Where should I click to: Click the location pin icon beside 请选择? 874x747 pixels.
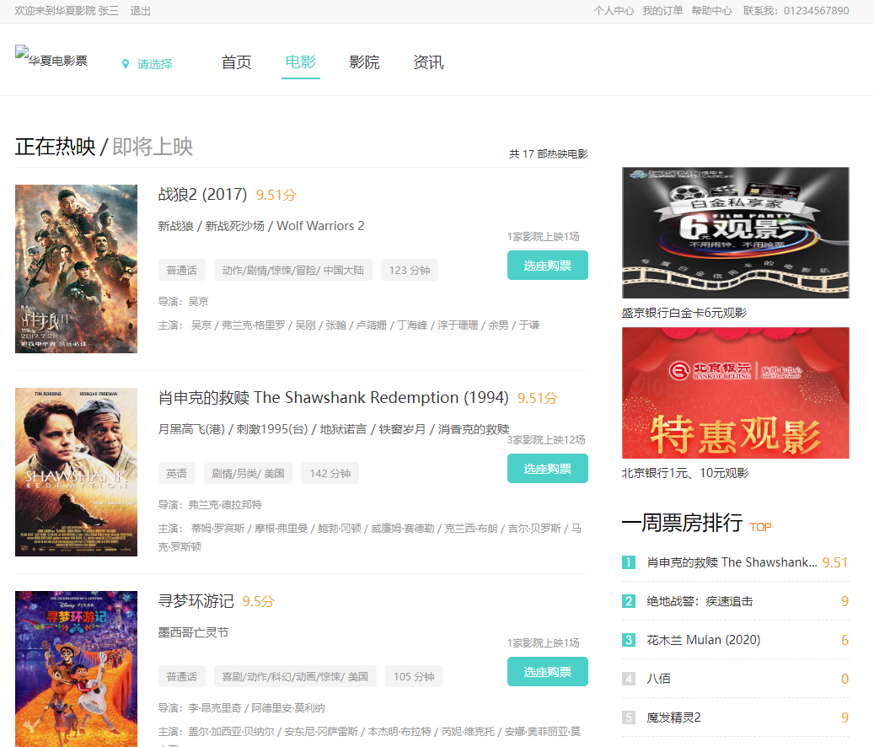(126, 64)
